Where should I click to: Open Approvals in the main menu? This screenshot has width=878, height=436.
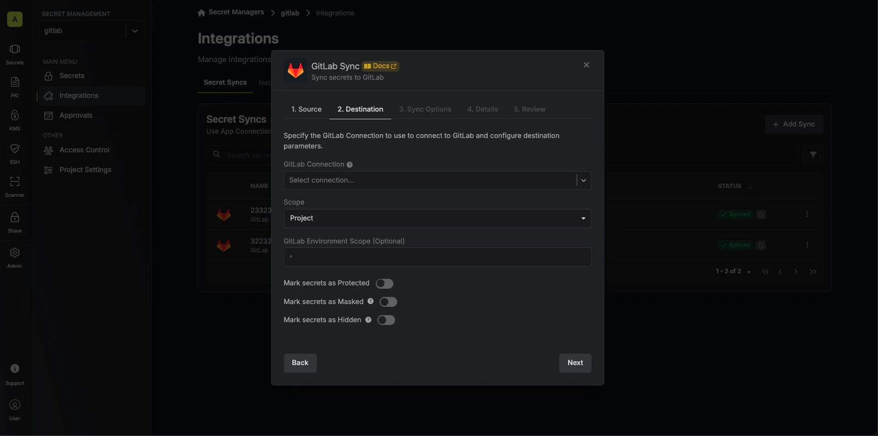[x=92, y=115]
